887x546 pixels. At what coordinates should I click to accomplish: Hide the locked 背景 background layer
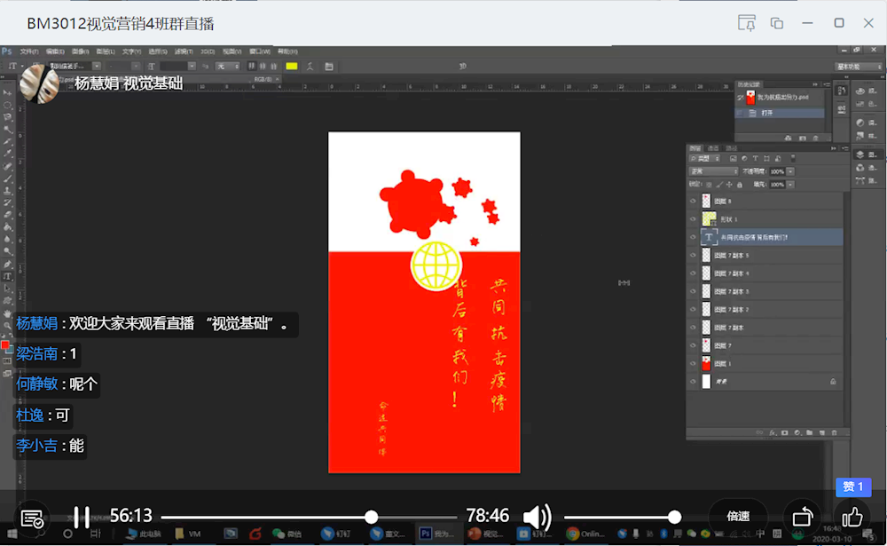[x=691, y=380]
